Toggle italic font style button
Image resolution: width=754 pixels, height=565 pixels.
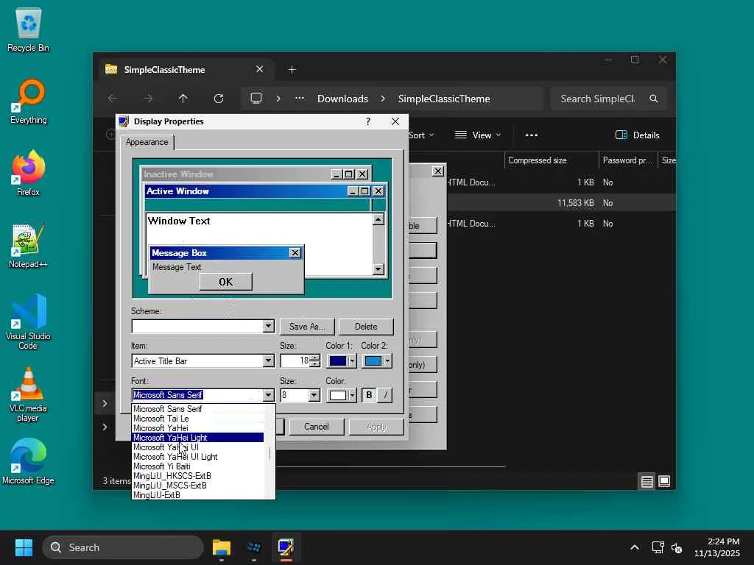(x=385, y=395)
